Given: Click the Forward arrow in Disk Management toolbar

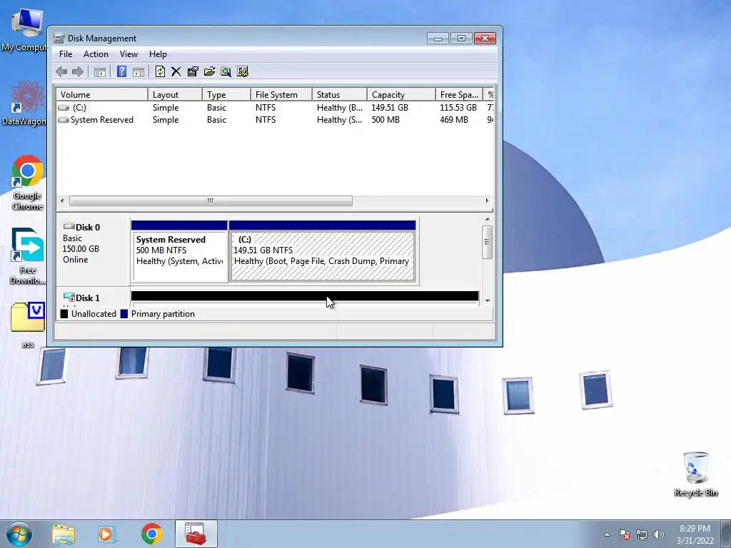Looking at the screenshot, I should click(78, 72).
